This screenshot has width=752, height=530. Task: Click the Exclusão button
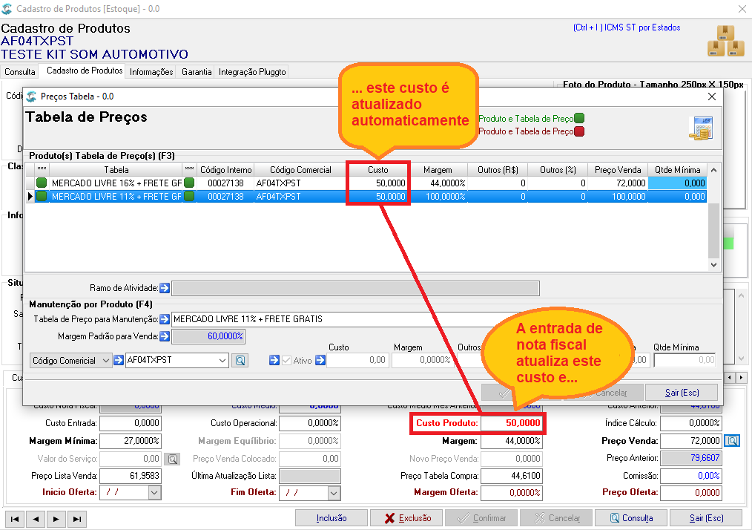pos(407,518)
